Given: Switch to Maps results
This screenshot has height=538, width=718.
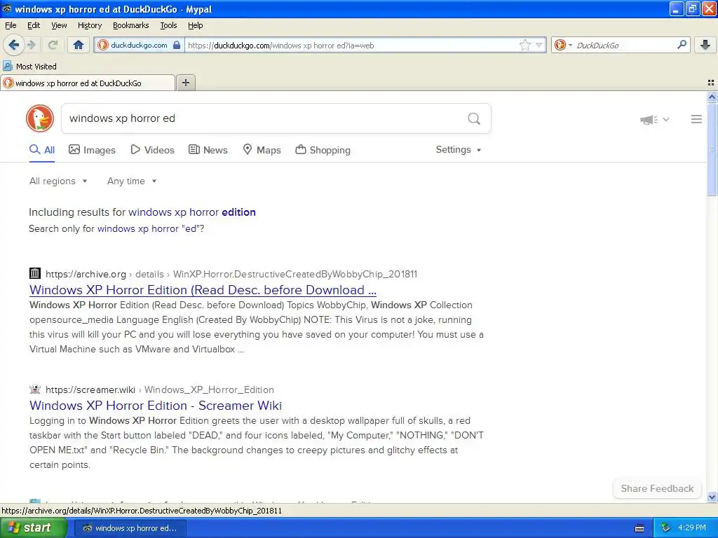Looking at the screenshot, I should [x=262, y=150].
